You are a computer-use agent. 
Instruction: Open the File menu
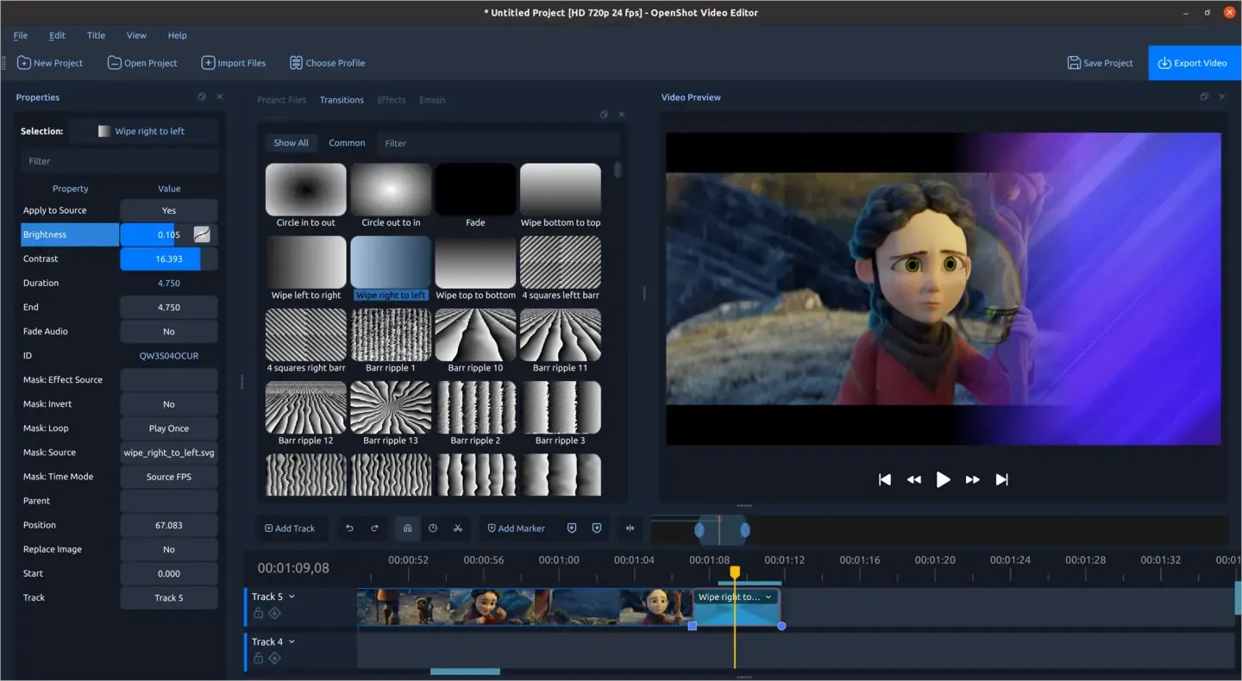click(21, 35)
